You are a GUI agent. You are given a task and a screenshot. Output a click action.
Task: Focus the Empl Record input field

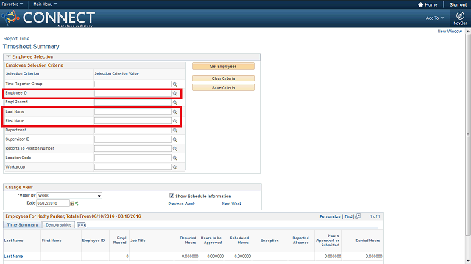click(132, 103)
